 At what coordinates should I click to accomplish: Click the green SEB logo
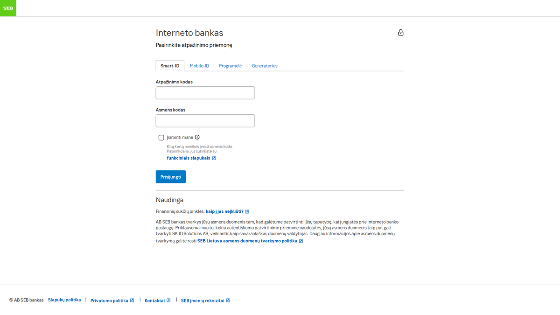[x=8, y=8]
